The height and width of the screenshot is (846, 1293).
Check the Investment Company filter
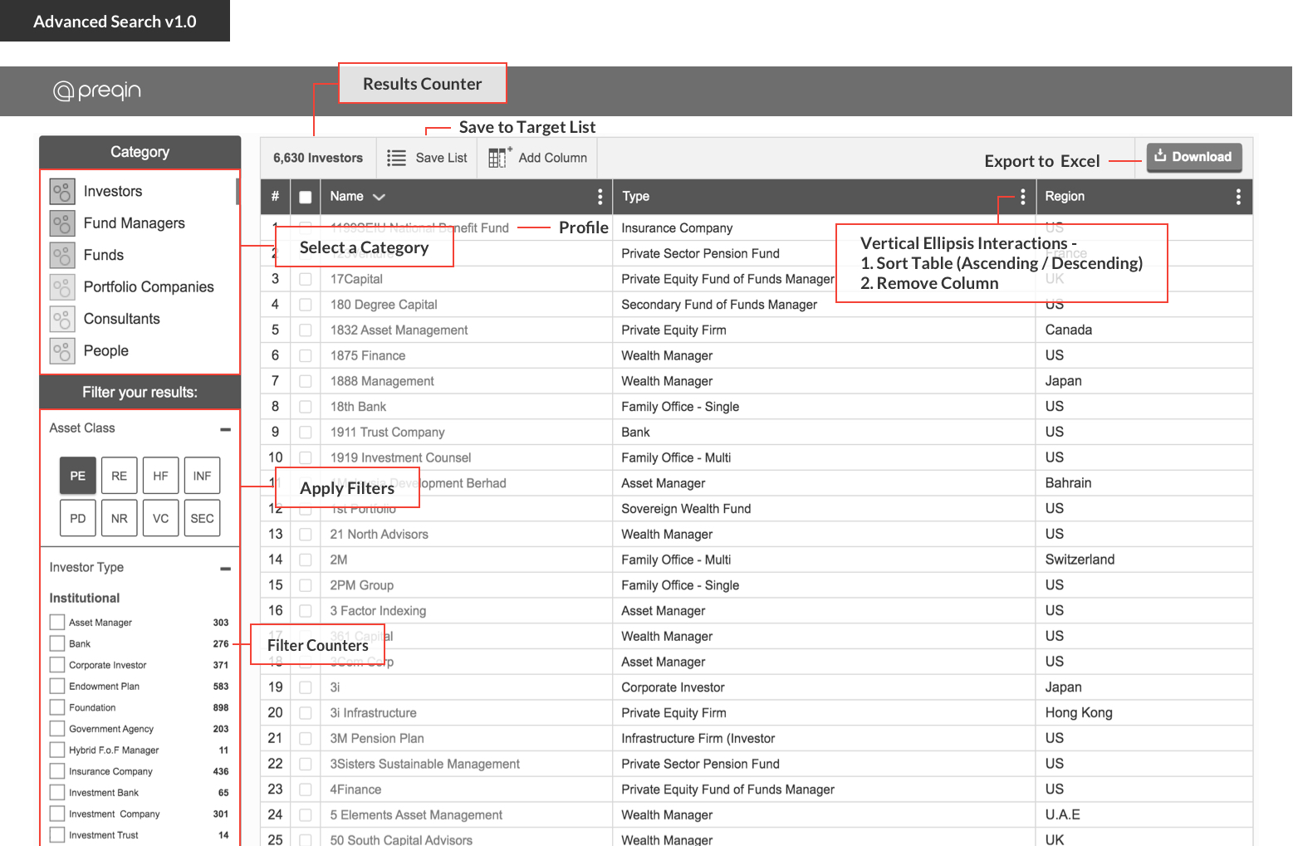[57, 814]
